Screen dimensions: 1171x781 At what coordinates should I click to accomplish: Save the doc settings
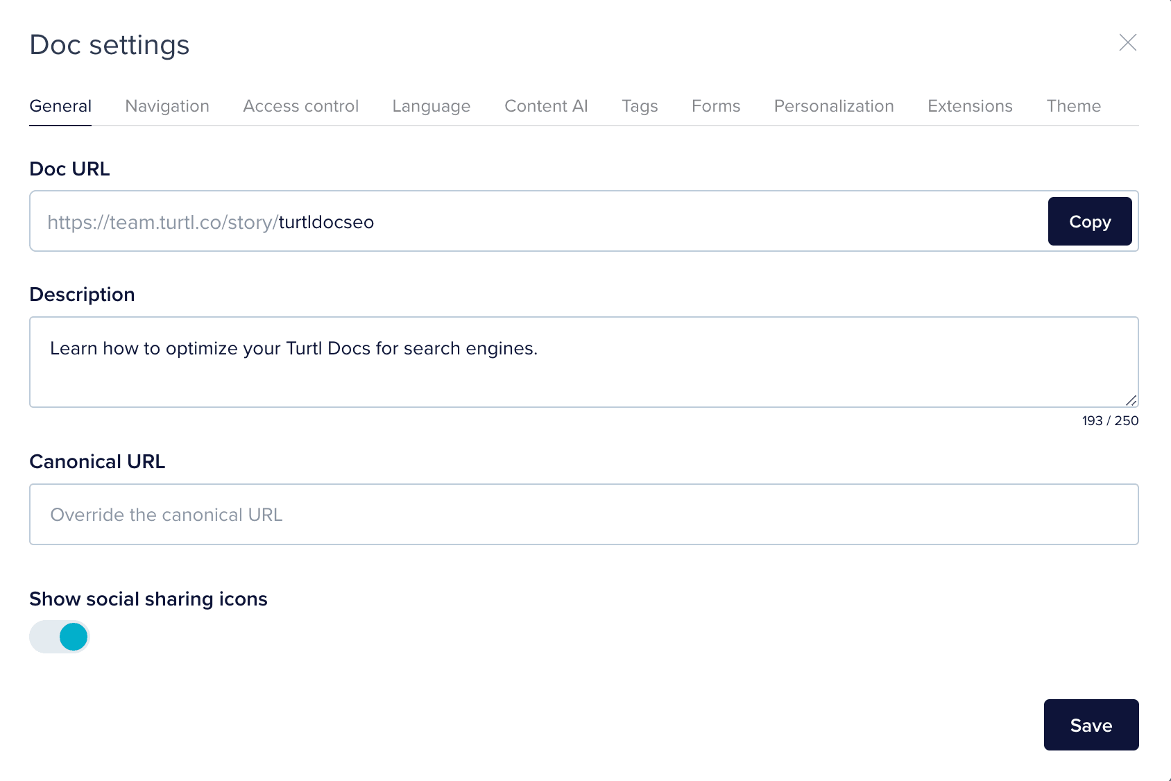(1091, 725)
